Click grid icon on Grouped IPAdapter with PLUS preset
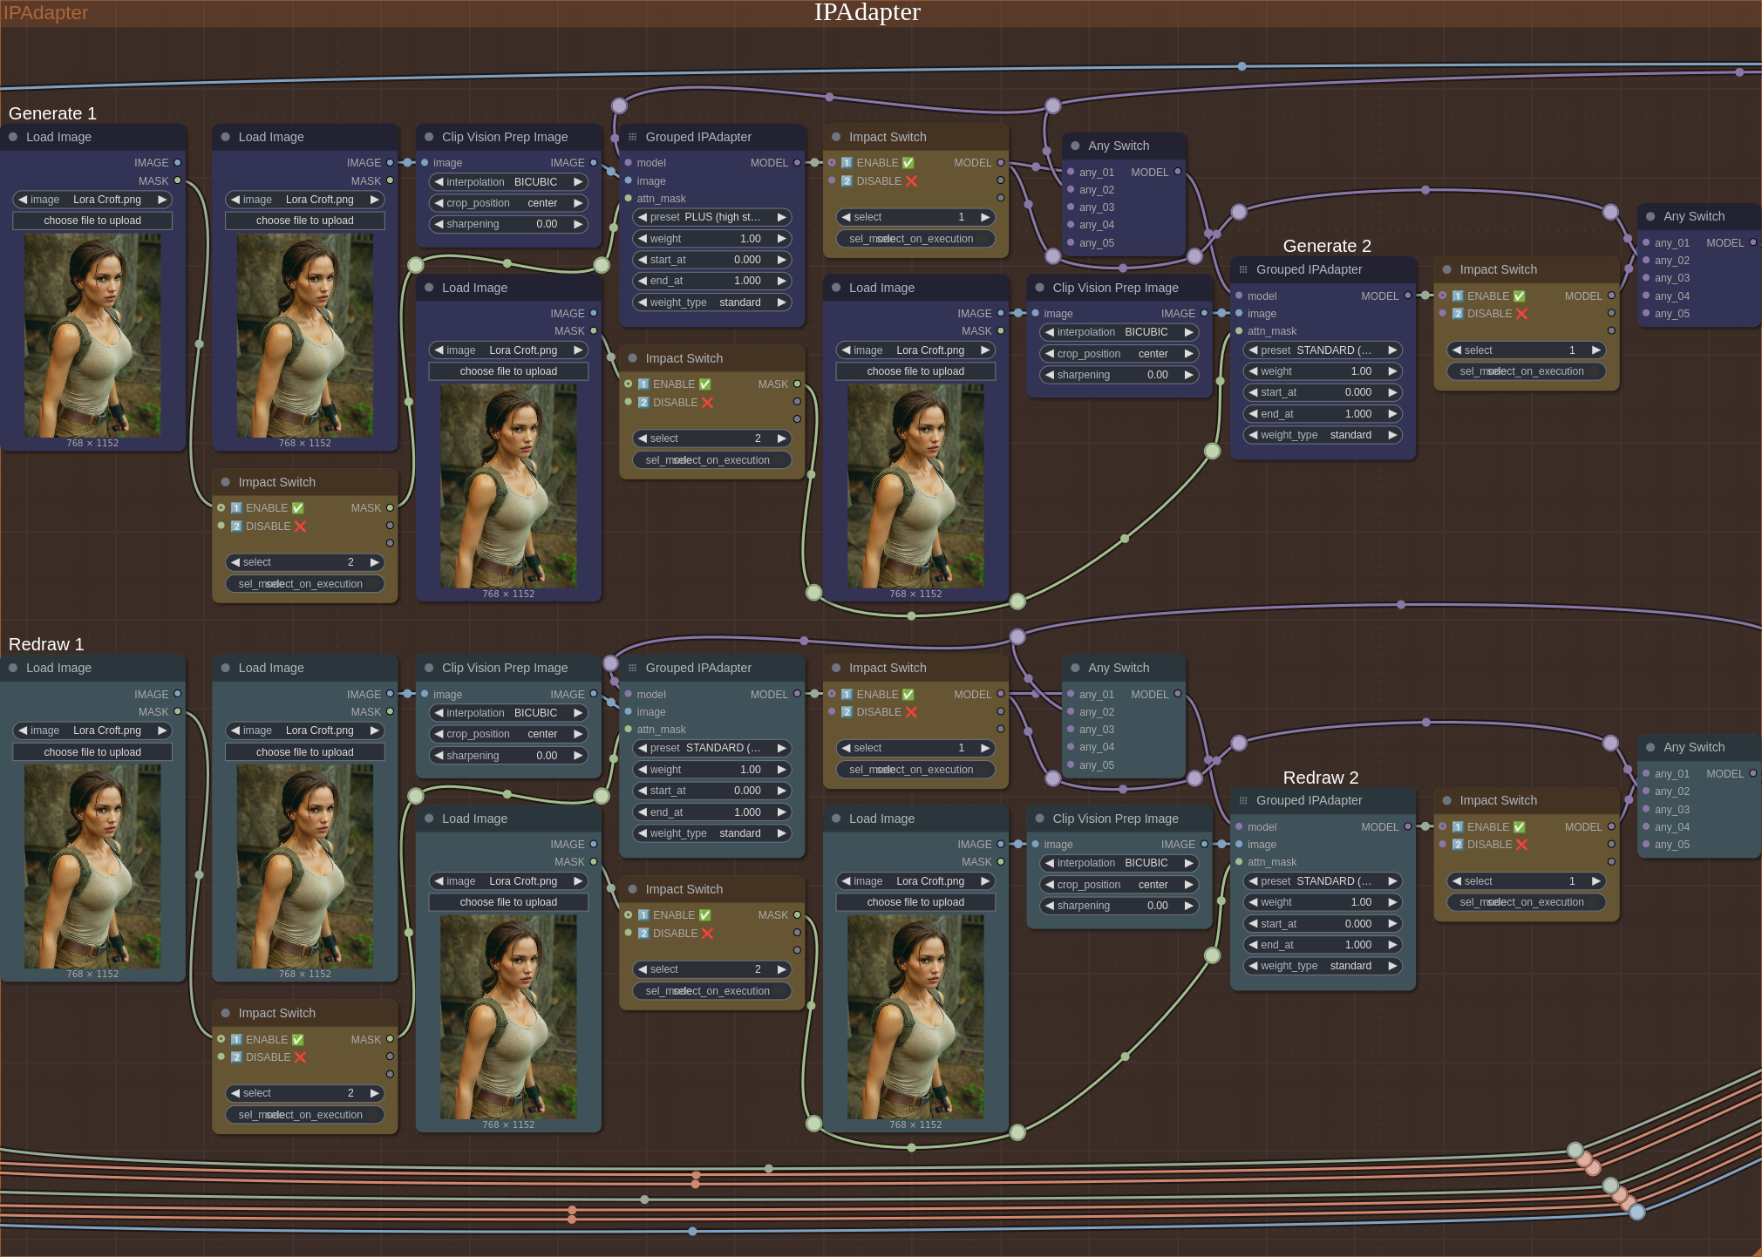This screenshot has height=1257, width=1762. click(x=632, y=137)
